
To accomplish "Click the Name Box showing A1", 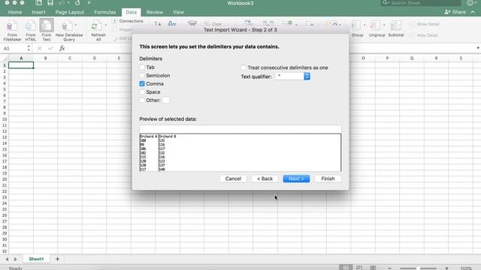I will coord(14,48).
